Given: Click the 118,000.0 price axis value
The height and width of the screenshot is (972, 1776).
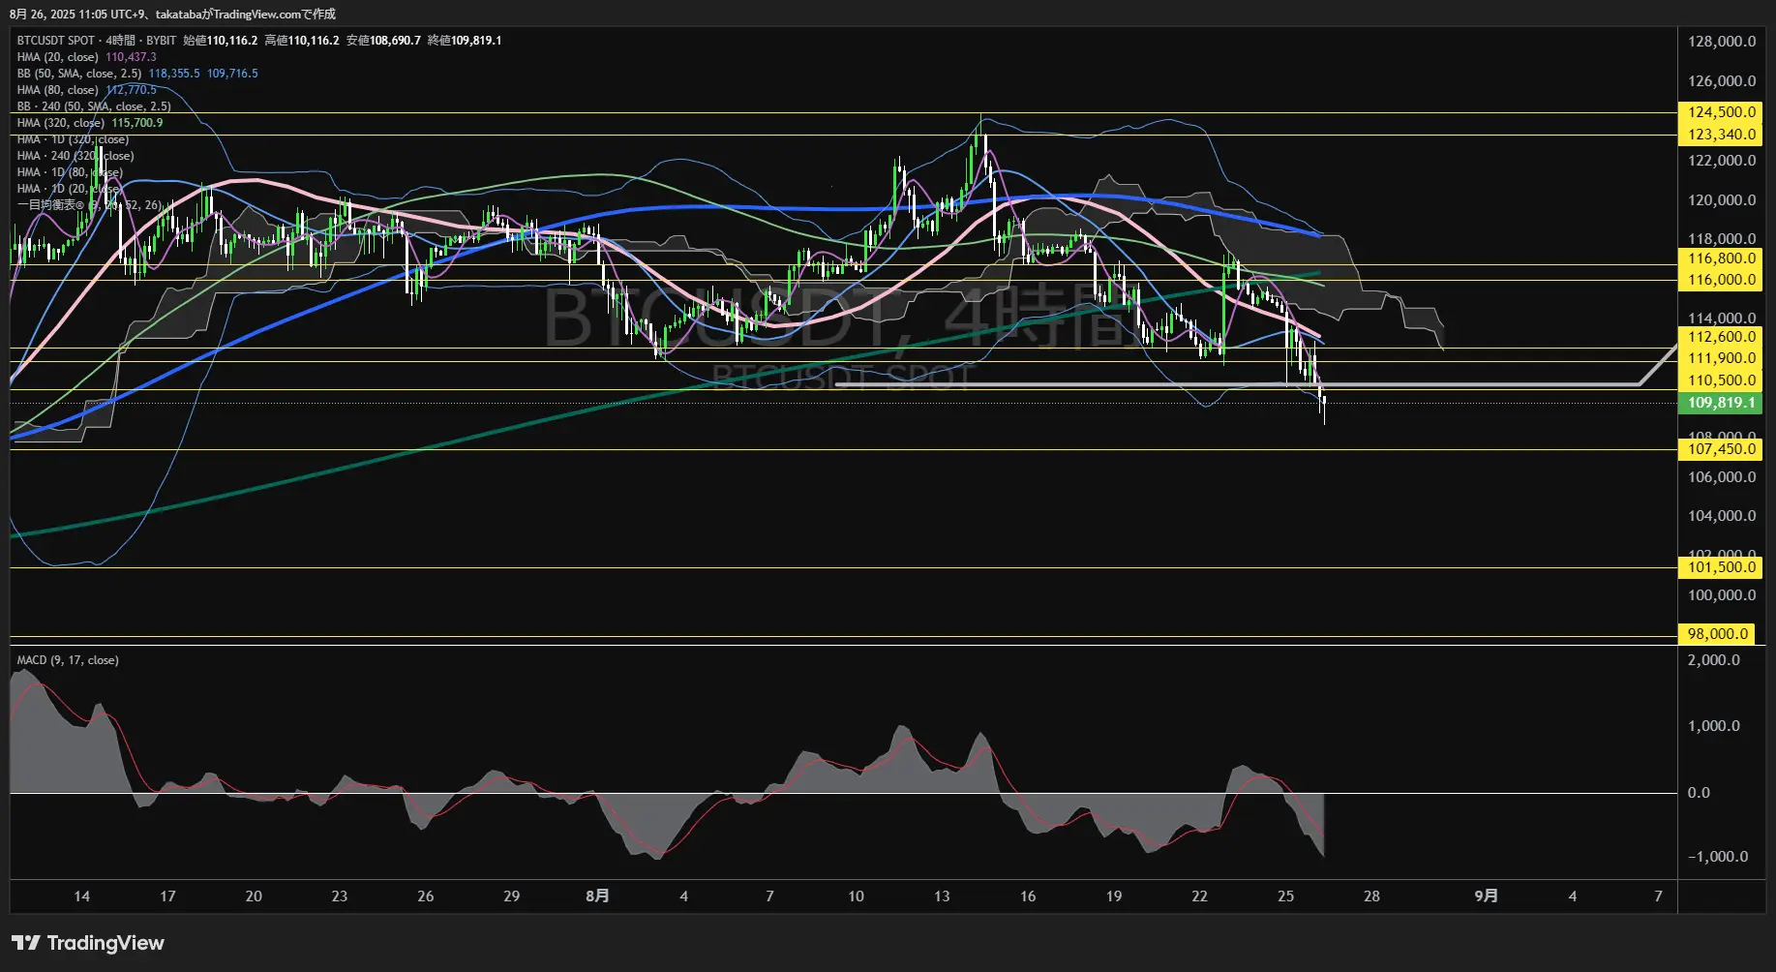Looking at the screenshot, I should point(1722,239).
